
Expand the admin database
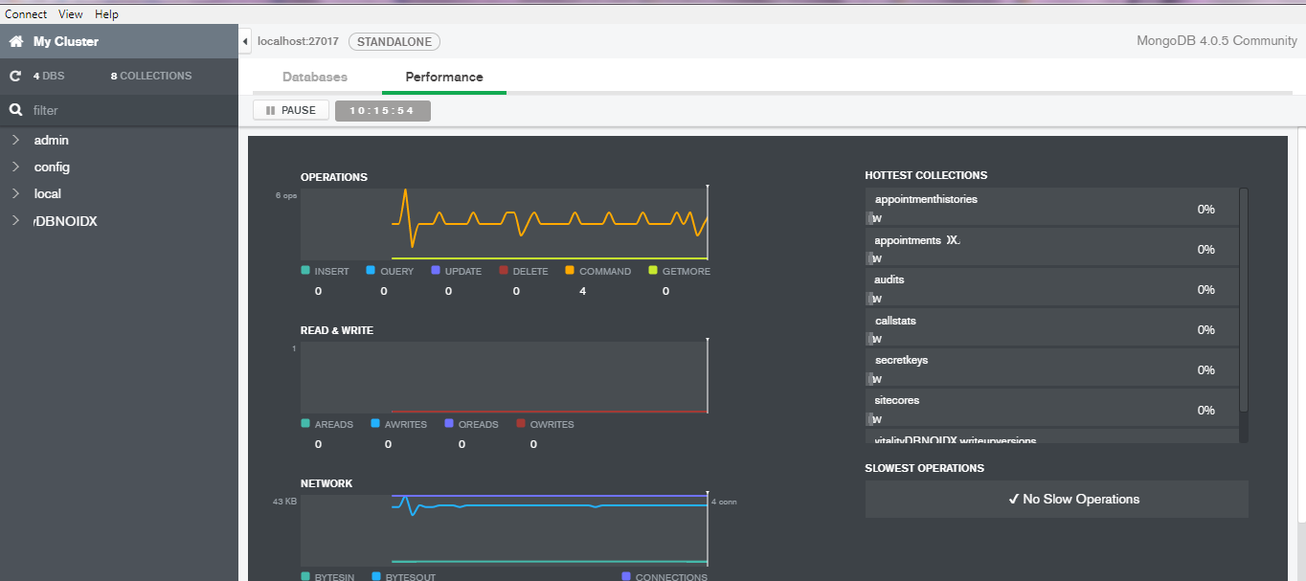[x=13, y=140]
